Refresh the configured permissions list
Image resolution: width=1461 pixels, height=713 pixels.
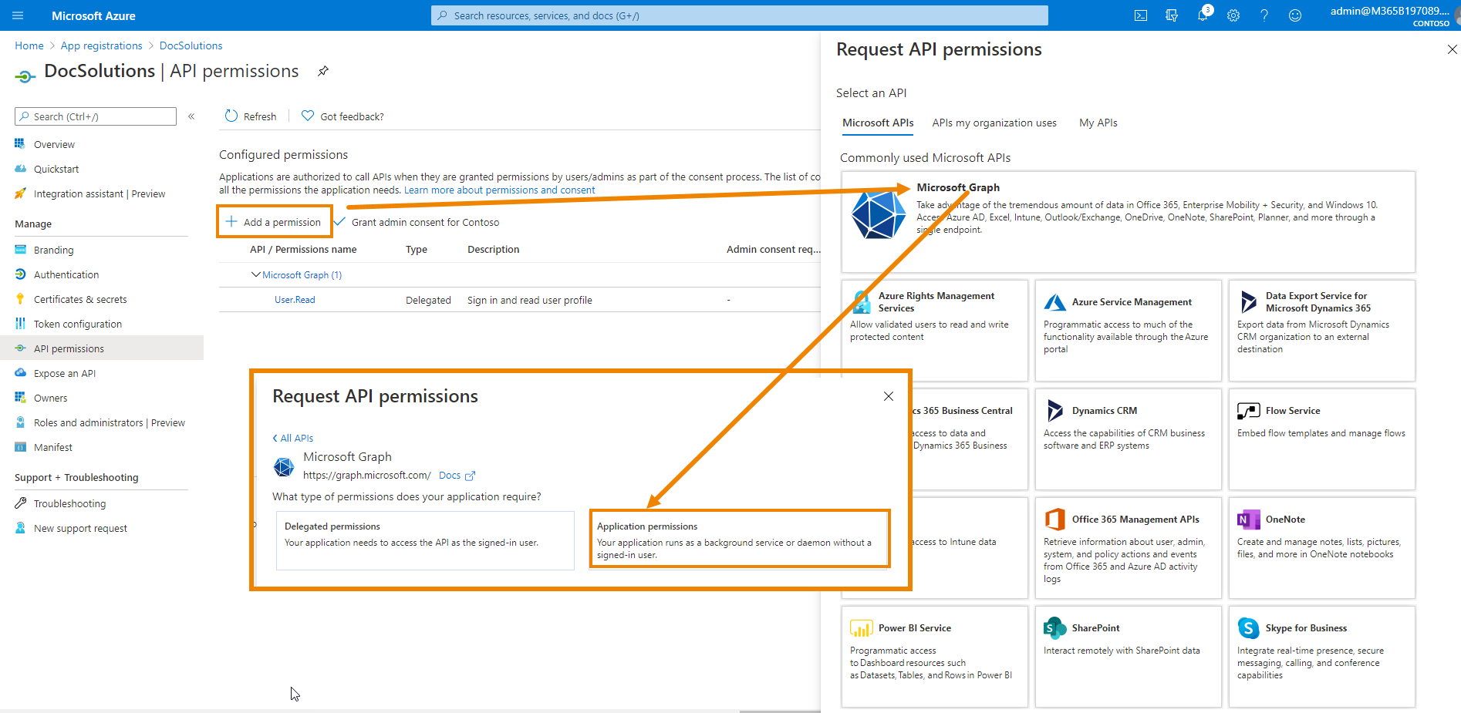251,116
